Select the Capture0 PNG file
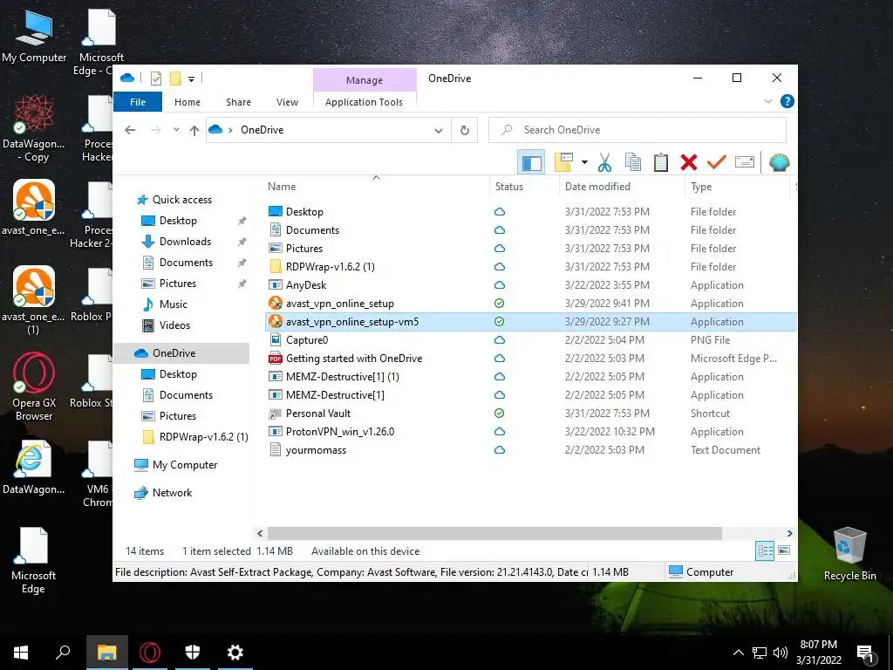 tap(307, 340)
